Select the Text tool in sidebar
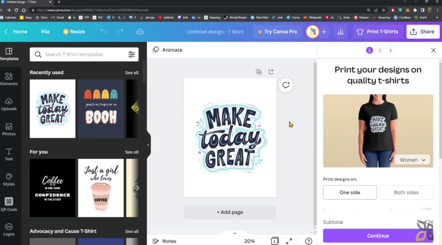442x245 pixels. (x=9, y=154)
